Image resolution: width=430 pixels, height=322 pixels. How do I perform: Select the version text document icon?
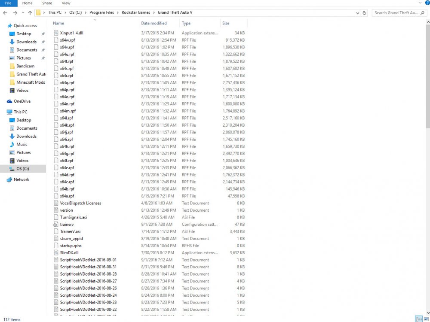tap(56, 210)
